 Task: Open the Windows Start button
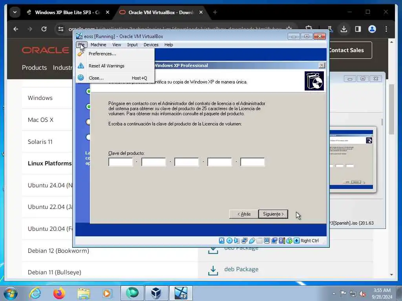(11, 293)
